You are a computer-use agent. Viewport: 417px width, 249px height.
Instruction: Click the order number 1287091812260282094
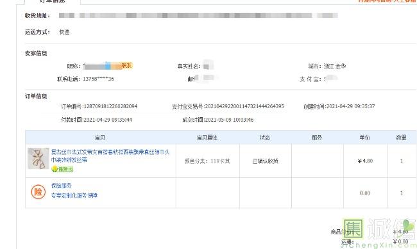(110, 106)
